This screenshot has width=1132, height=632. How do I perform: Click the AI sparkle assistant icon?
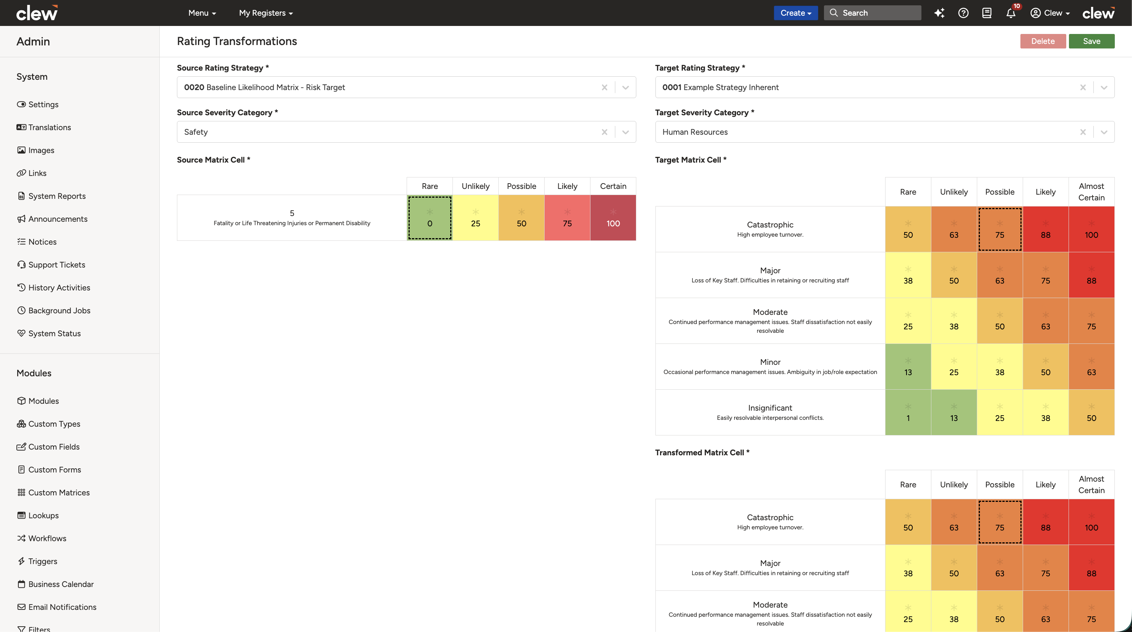pyautogui.click(x=939, y=13)
